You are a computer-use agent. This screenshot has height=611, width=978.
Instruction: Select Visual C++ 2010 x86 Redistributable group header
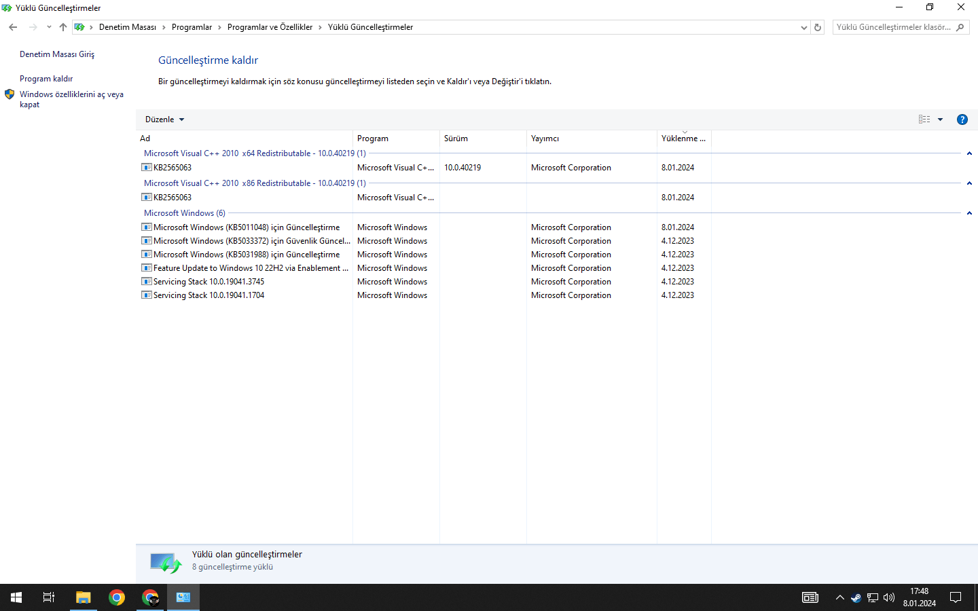(255, 183)
